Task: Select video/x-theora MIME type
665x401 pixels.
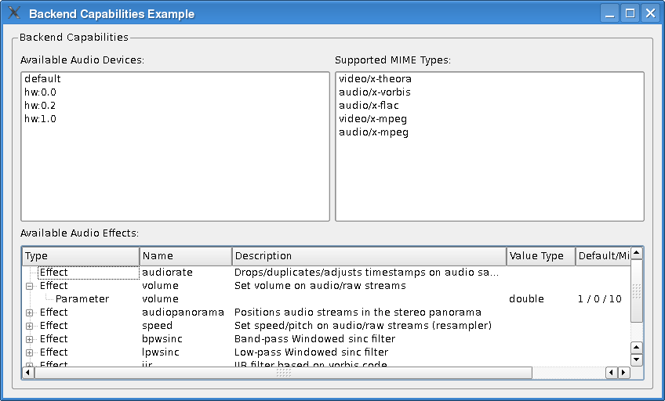Action: [x=375, y=79]
